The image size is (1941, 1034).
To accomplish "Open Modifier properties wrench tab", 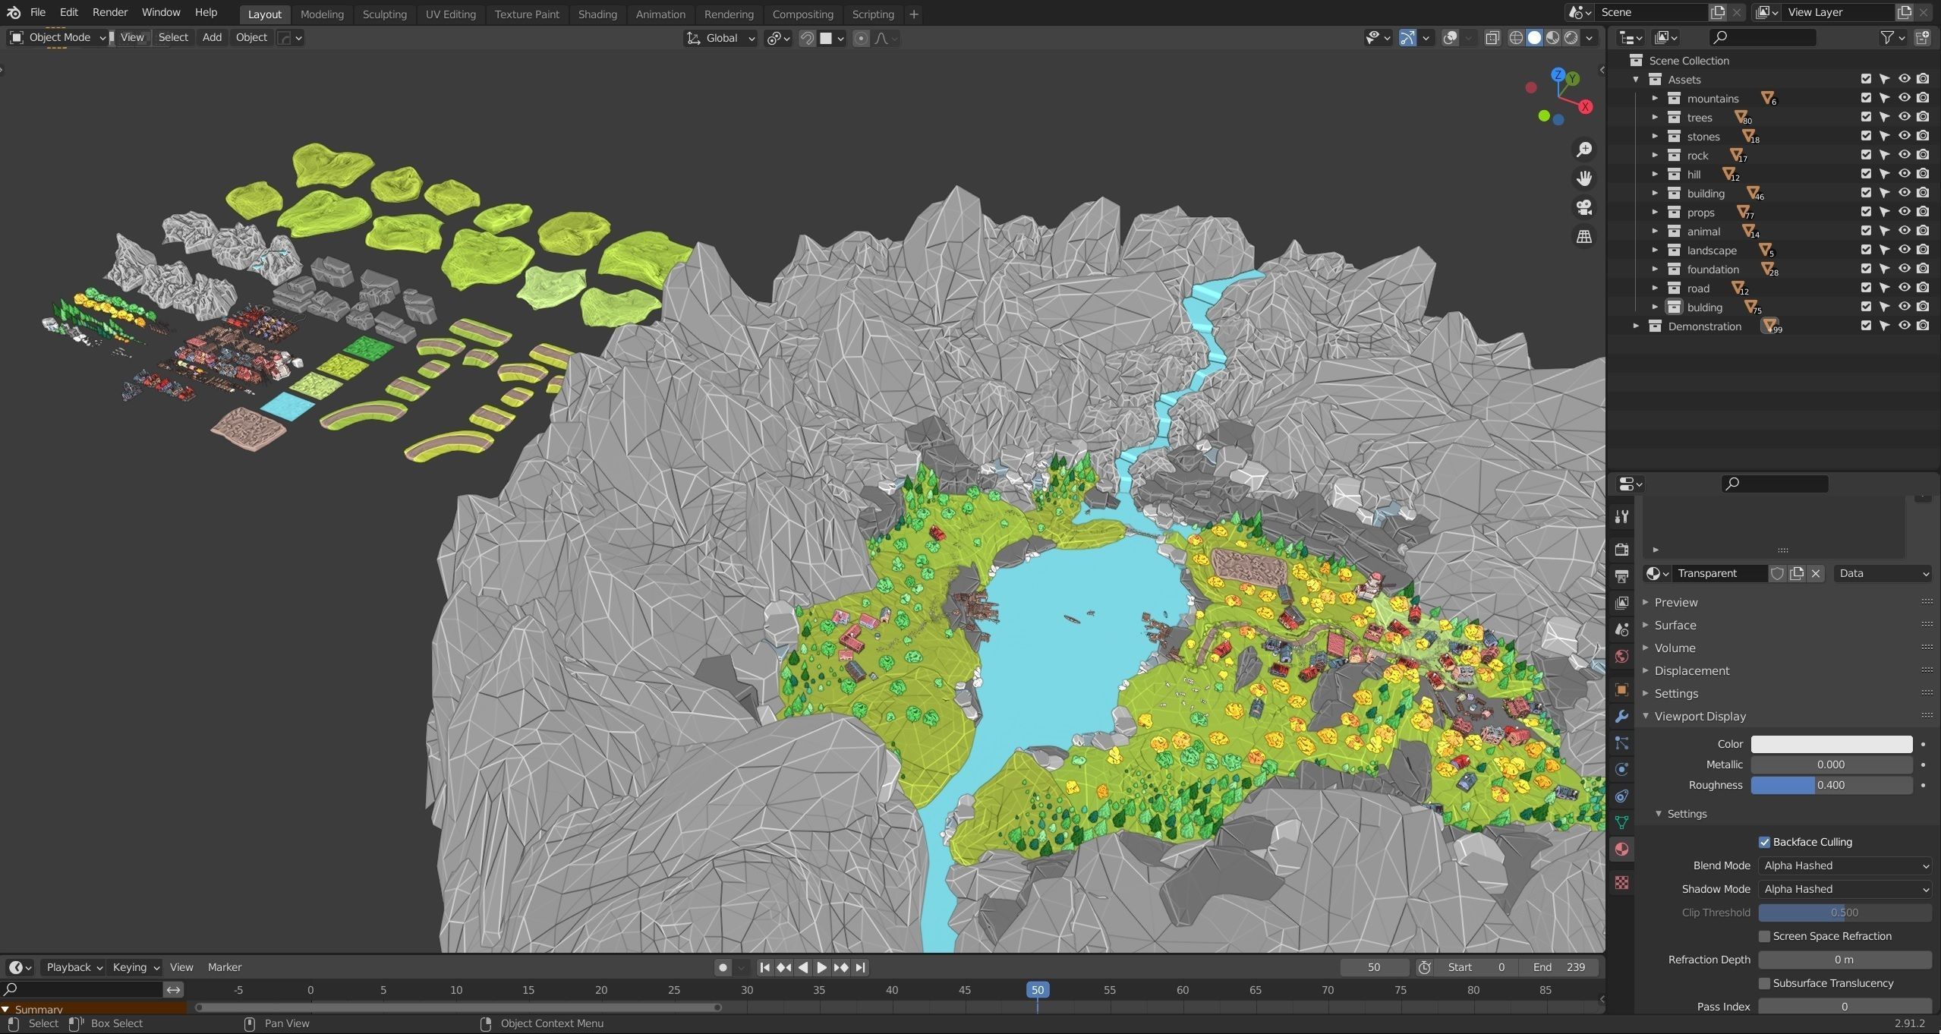I will tap(1621, 716).
